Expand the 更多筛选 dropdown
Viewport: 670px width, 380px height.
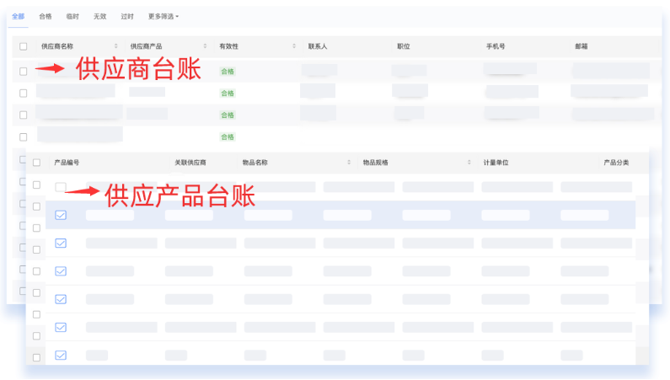click(x=163, y=17)
